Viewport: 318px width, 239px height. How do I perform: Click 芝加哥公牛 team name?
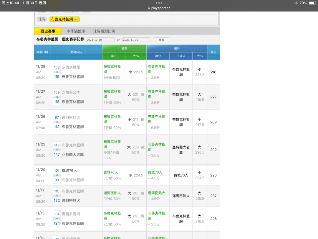71,92
